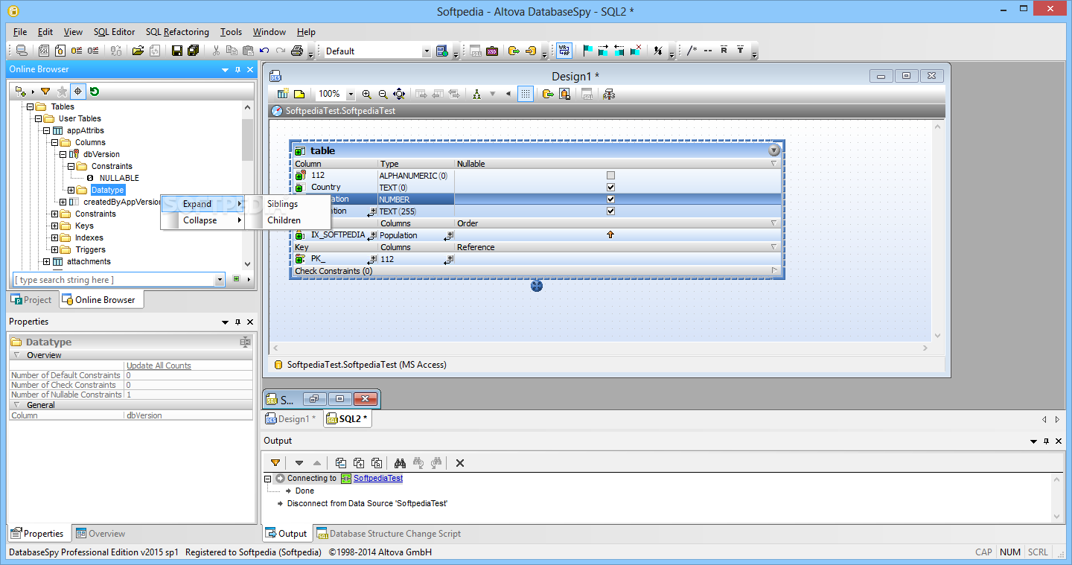The height and width of the screenshot is (565, 1072).
Task: Click the add new table icon in Design1
Action: [283, 94]
